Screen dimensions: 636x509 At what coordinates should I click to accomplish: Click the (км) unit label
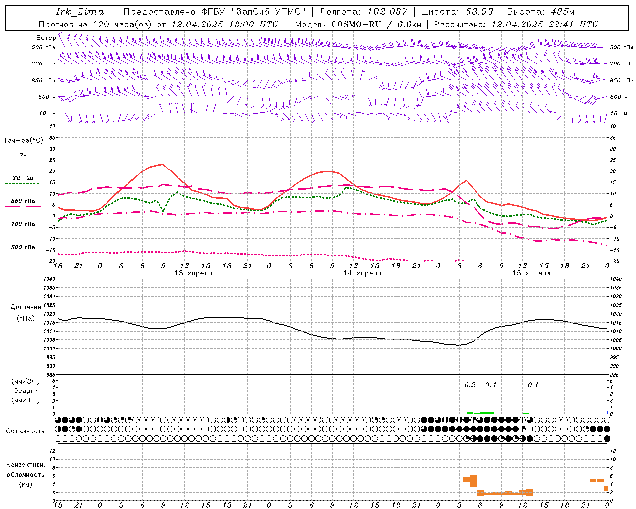26,484
